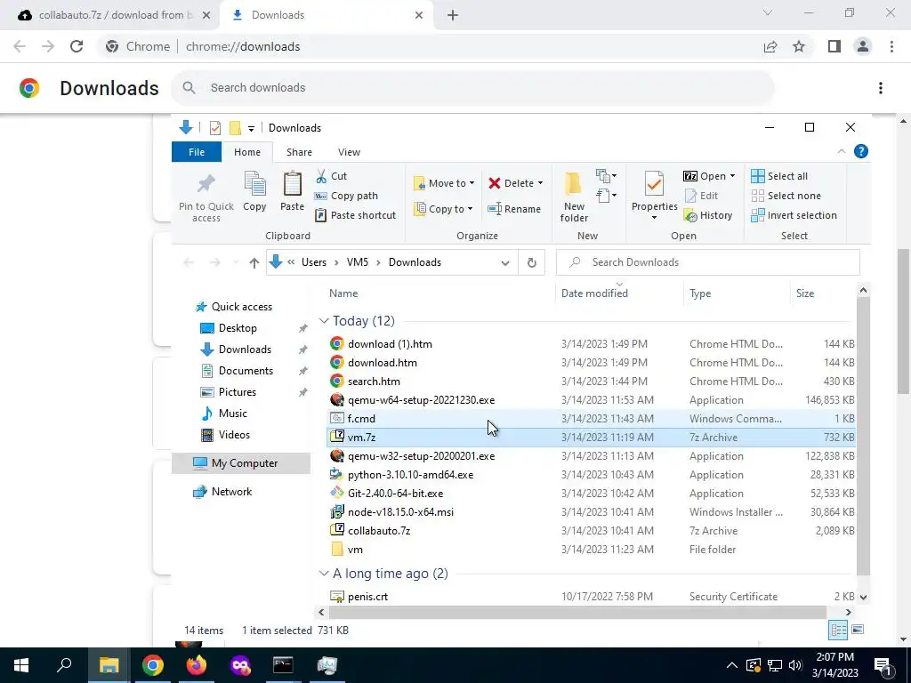Open Chrome side panel icon
The image size is (911, 683).
click(834, 46)
